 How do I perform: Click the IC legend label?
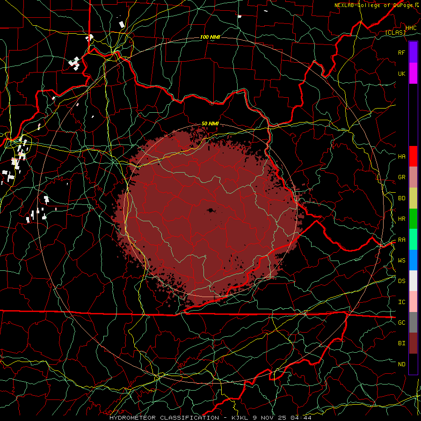401,302
